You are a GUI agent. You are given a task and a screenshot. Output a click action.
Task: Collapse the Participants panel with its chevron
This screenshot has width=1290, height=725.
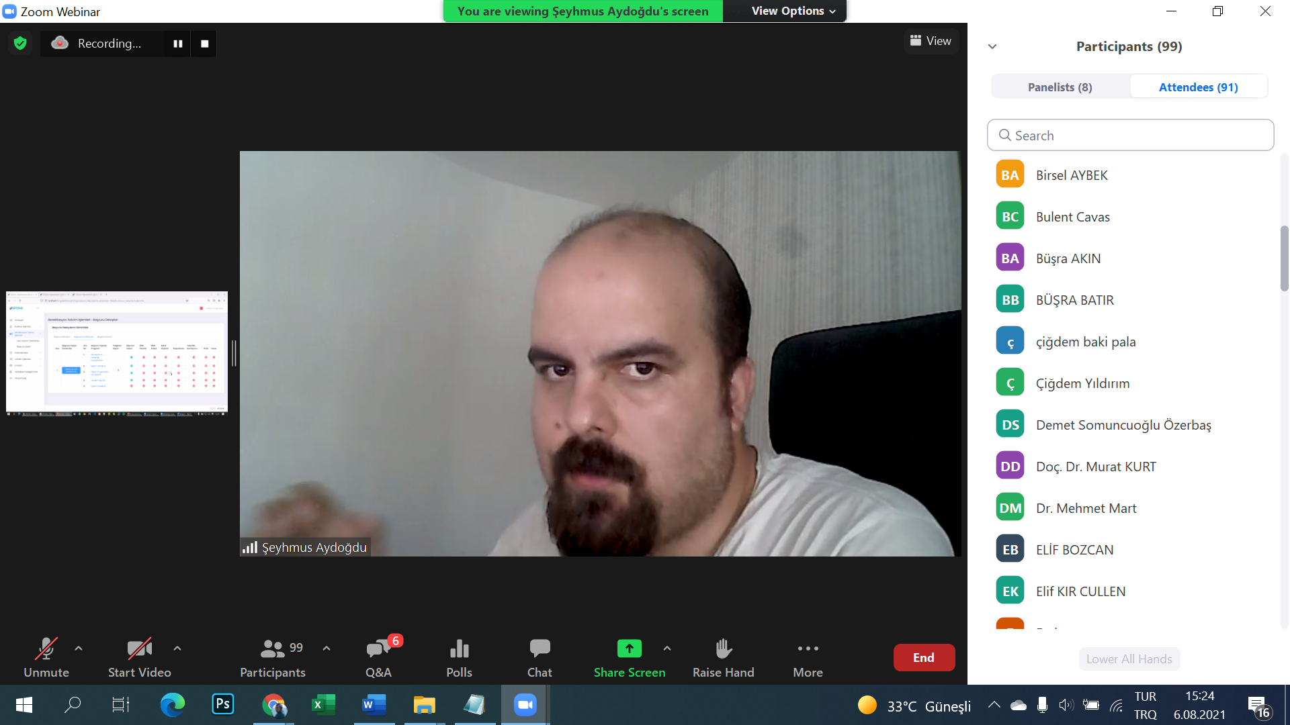point(992,46)
